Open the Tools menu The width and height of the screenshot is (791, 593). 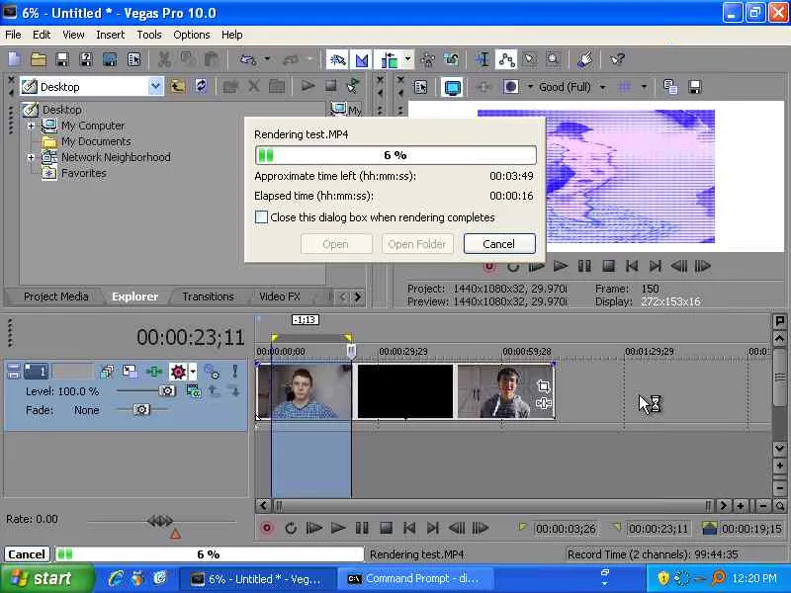[x=149, y=35]
